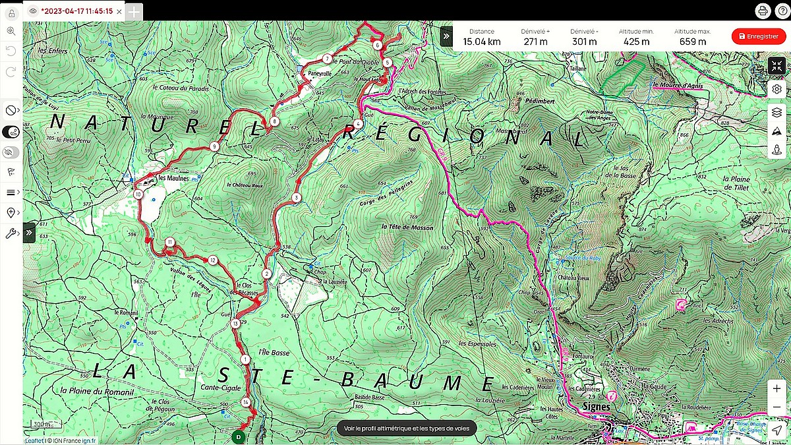791x445 pixels.
Task: Click the mountain relief icon
Action: [776, 131]
